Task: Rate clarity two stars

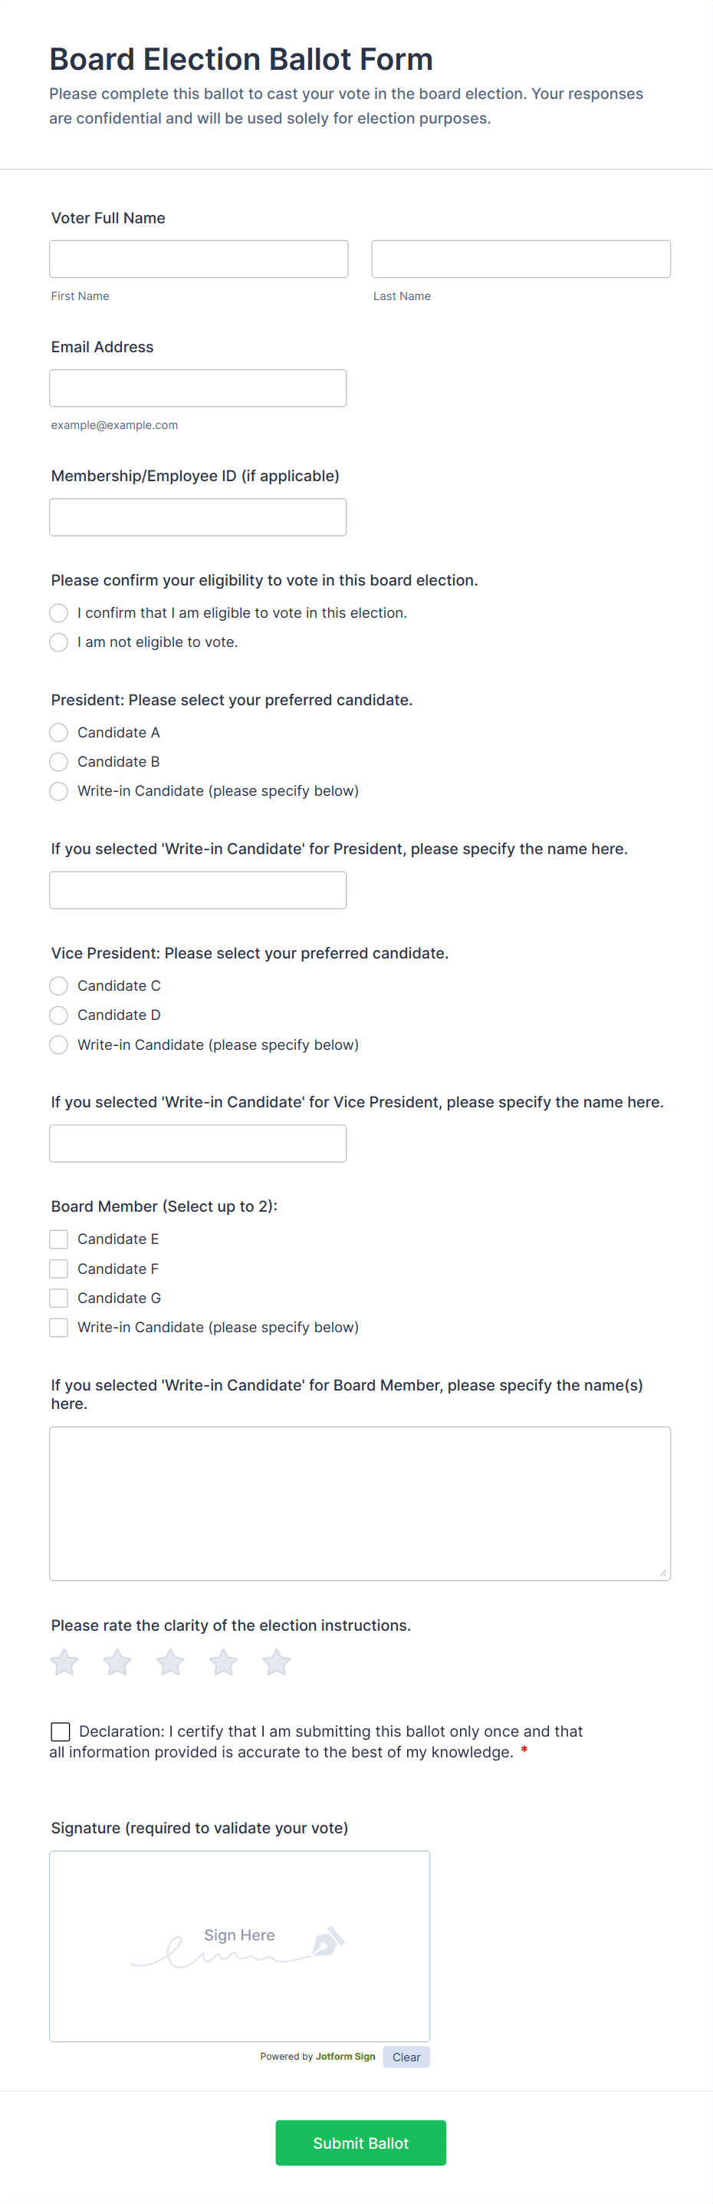Action: 117,1662
